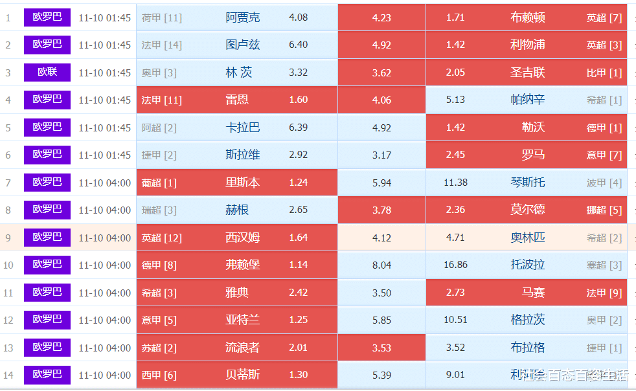636x391 pixels.
Task: Pick draw odds 3.78 in 赫根 match
Action: coord(381,210)
